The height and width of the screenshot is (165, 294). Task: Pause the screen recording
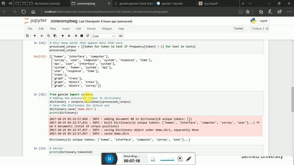click(109, 159)
